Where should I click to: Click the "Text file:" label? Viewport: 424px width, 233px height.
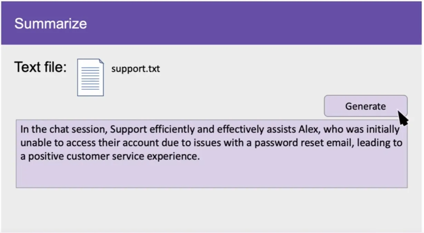pyautogui.click(x=40, y=67)
